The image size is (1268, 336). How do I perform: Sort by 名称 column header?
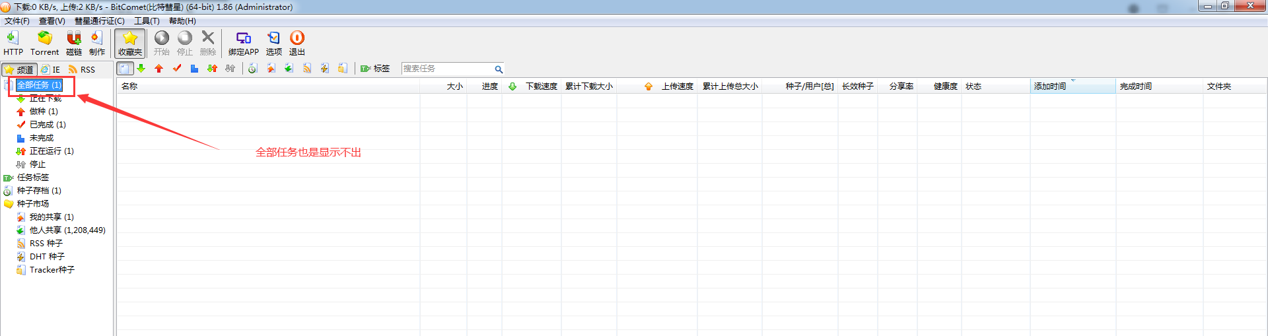[x=268, y=86]
